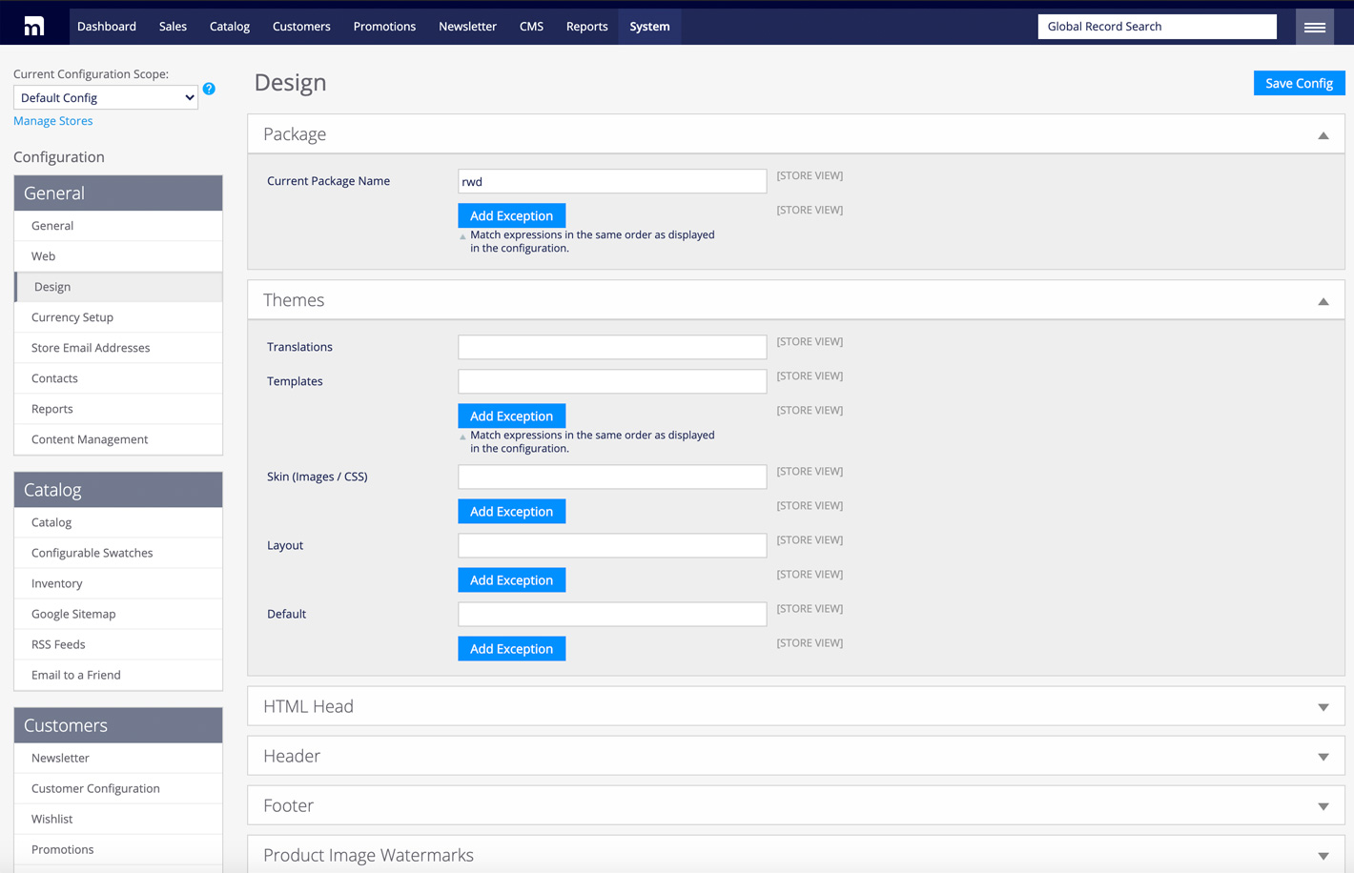Open the hamburger menu in the header
Viewport: 1354px width, 873px height.
pos(1314,26)
